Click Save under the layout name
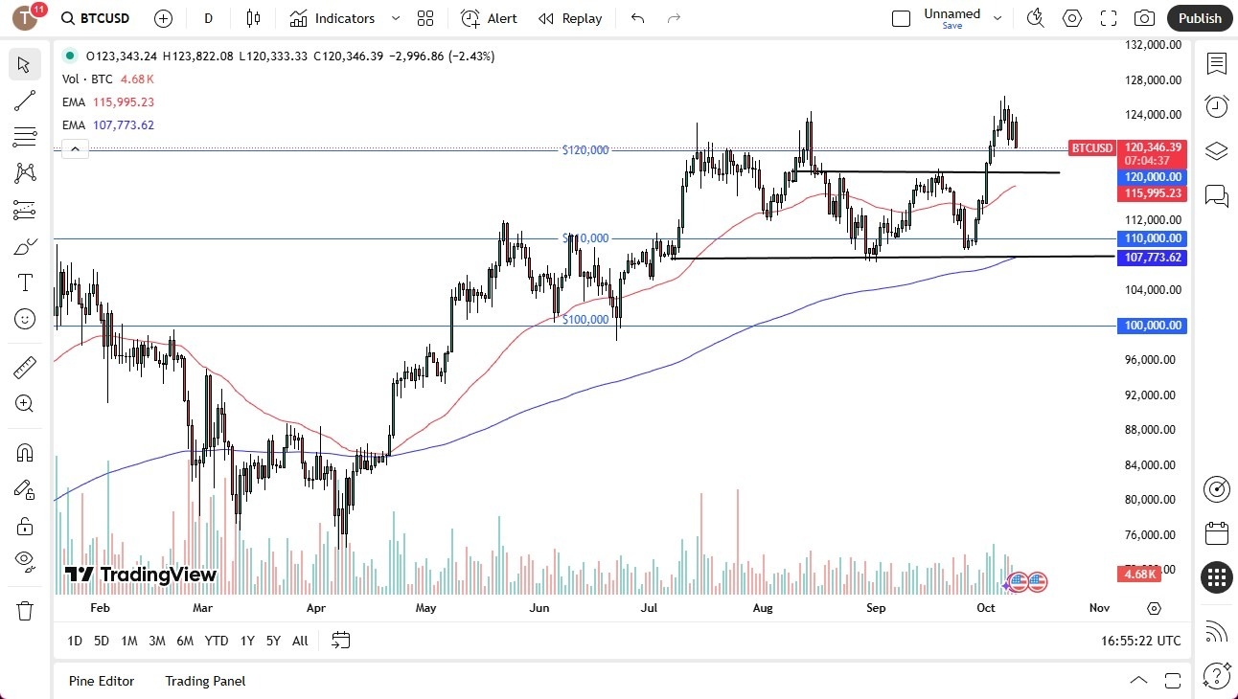1238x699 pixels. (952, 26)
